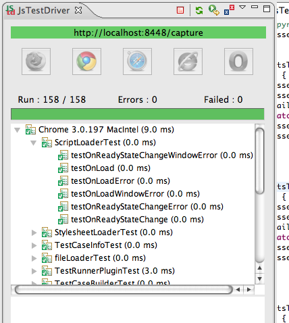The image size is (289, 323).
Task: Select testOnLoadWindowError test result
Action: (x=135, y=194)
